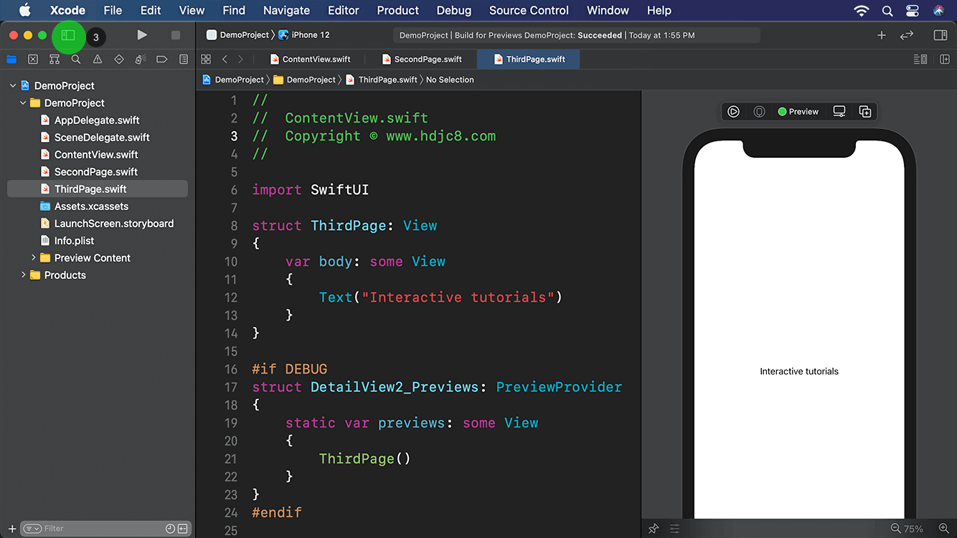Open the Navigate menu
Screen dimensions: 957x538
[287, 10]
